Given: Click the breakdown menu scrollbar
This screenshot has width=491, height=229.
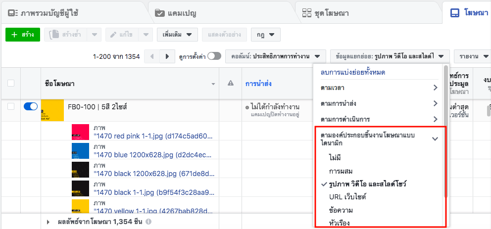Looking at the screenshot, I should click(446, 132).
